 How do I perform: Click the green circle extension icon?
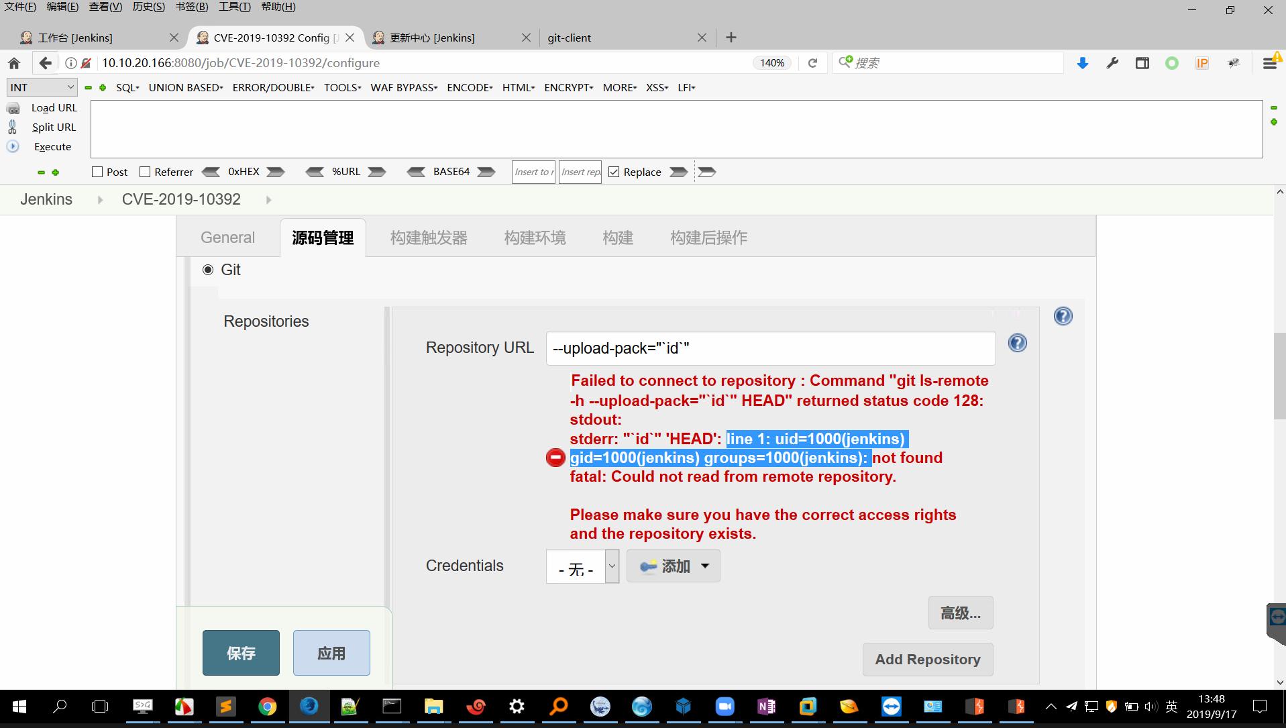[x=1172, y=63]
